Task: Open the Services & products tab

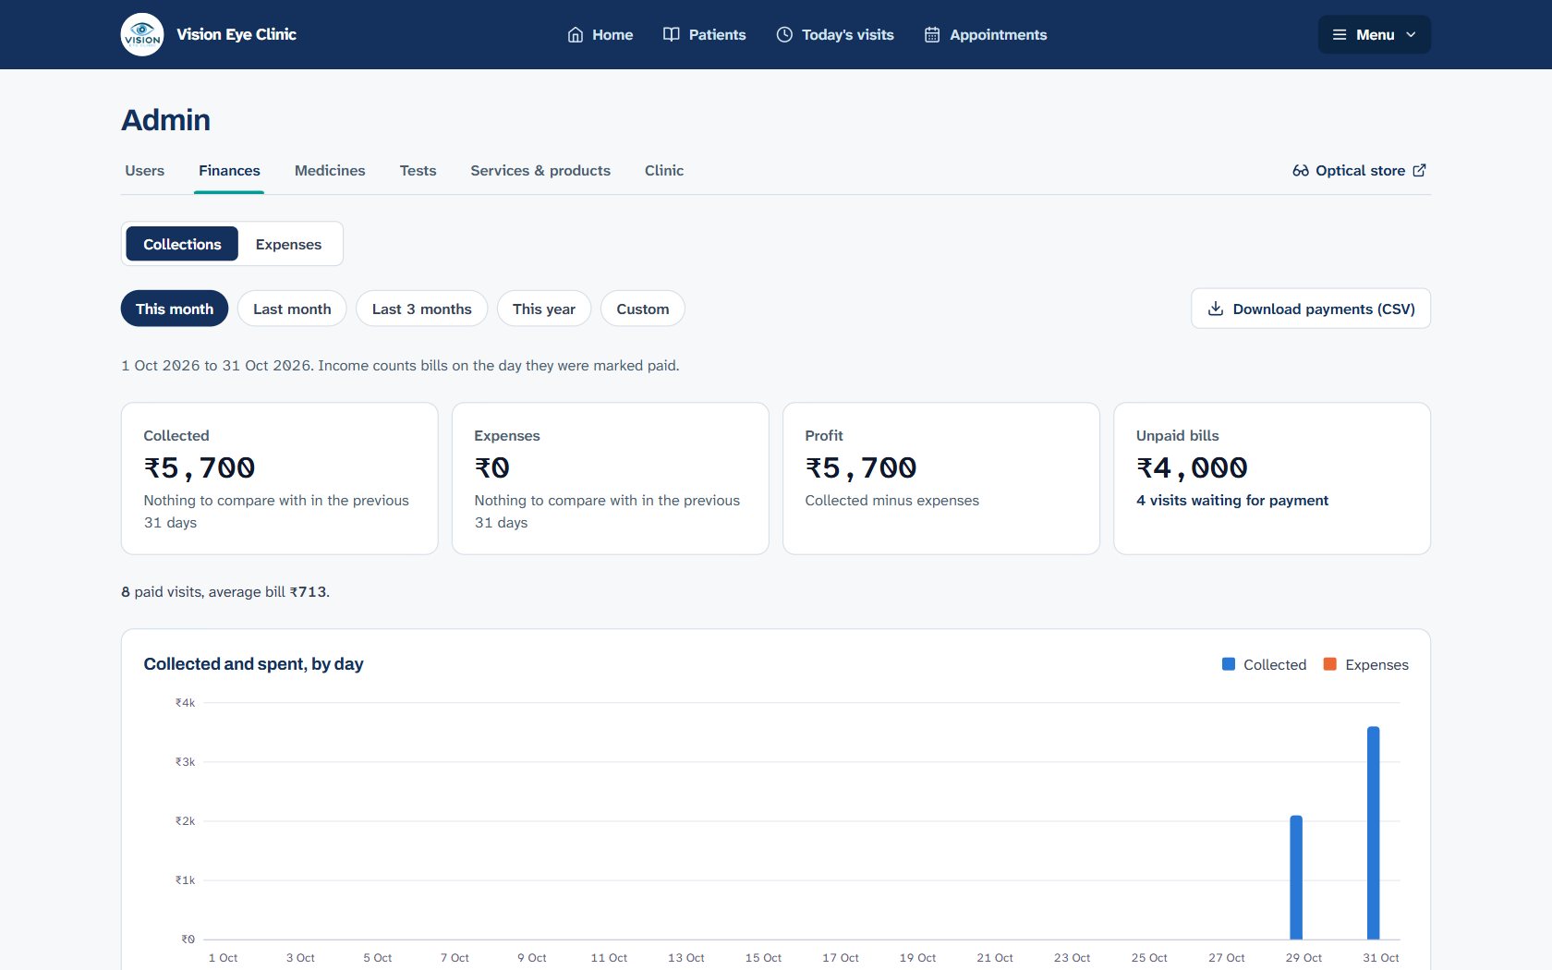Action: click(540, 170)
